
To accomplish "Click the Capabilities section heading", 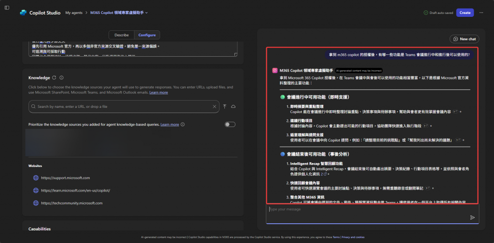I will 40,229.
